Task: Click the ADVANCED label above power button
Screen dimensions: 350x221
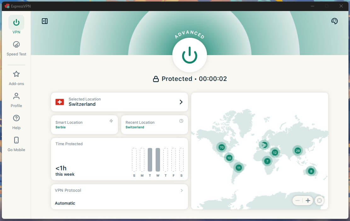Action: pyautogui.click(x=190, y=34)
